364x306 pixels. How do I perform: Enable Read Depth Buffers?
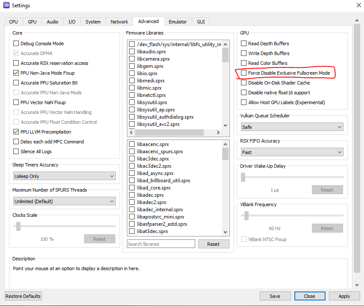click(244, 44)
